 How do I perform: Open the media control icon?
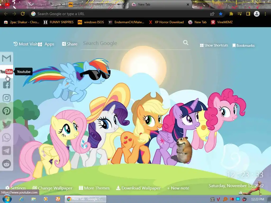(x=240, y=14)
